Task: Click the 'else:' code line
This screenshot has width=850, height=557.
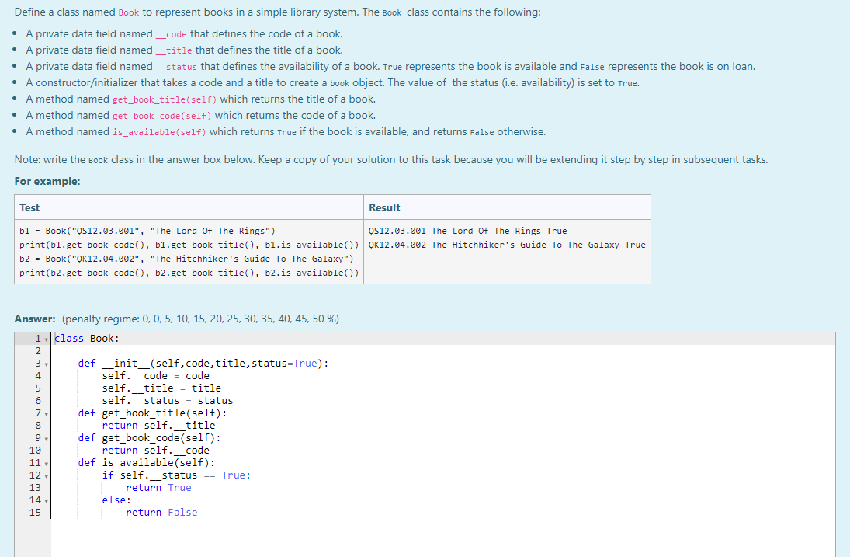Action: (116, 500)
